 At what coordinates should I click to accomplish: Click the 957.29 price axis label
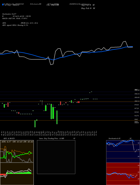point(137,108)
